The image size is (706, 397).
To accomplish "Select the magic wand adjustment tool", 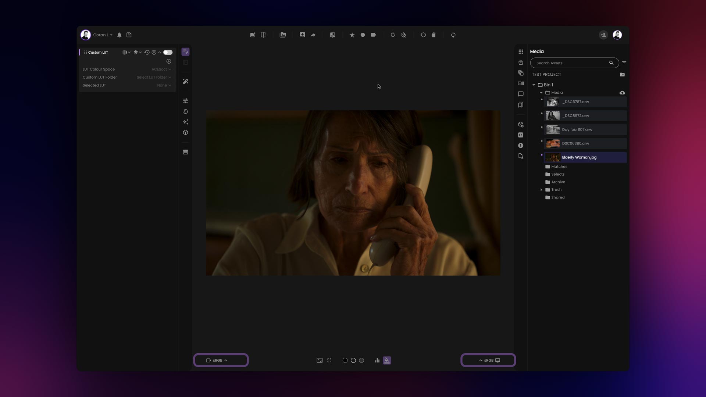I will coord(185,82).
